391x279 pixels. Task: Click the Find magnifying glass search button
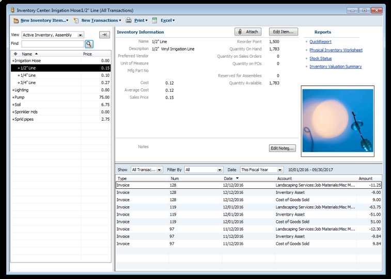click(89, 44)
